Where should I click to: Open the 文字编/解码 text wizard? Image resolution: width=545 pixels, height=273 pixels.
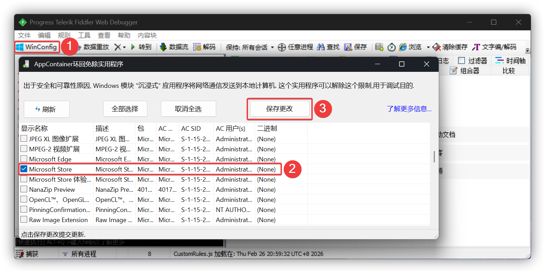point(476,47)
